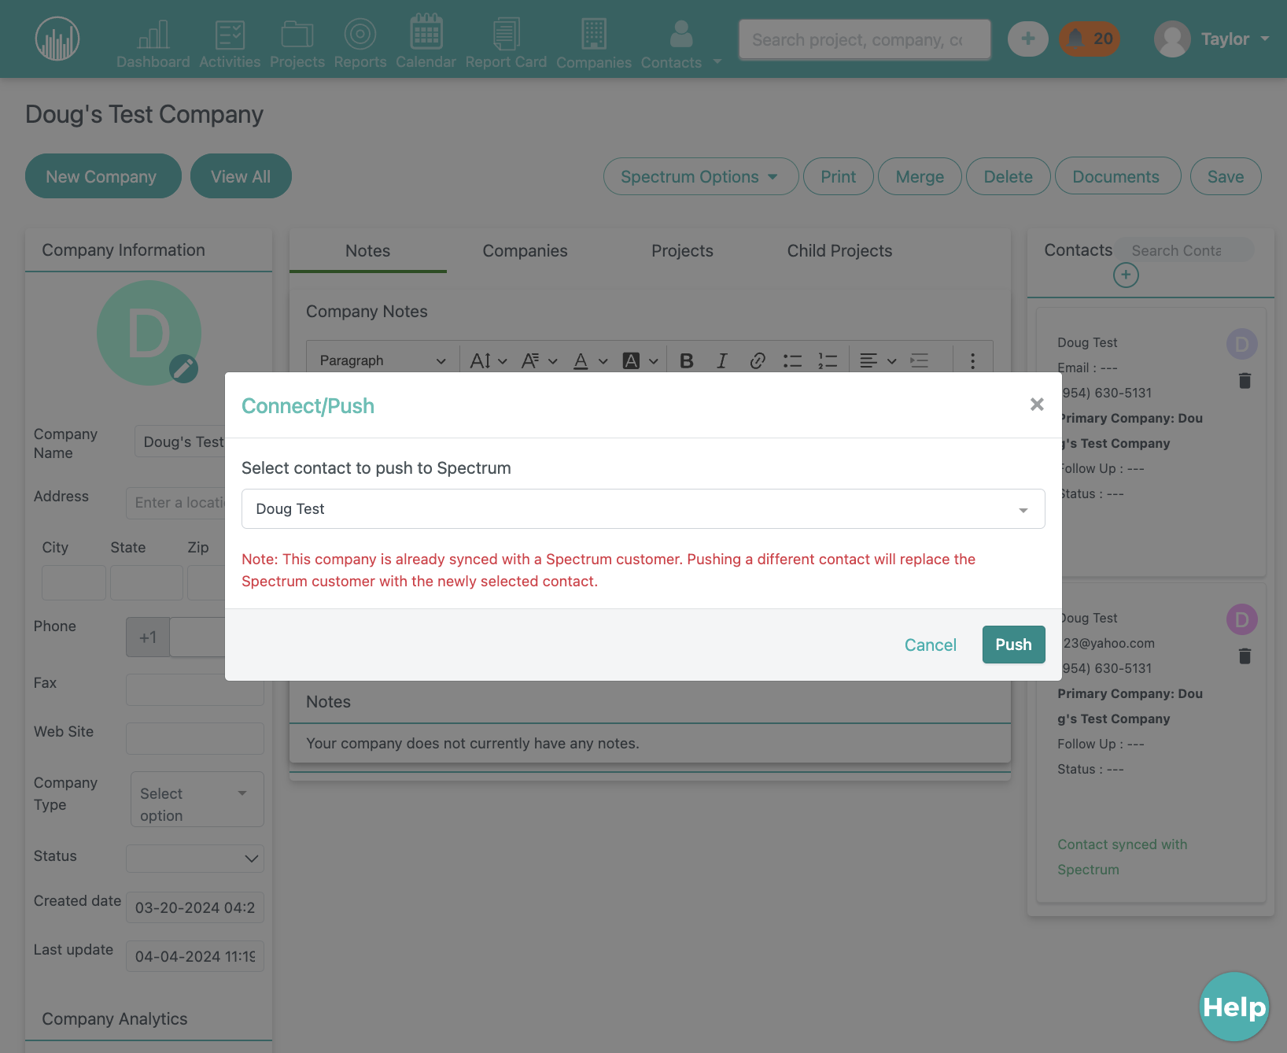Open the Projects folder icon
Screen dimensions: 1287x1053
[297, 35]
